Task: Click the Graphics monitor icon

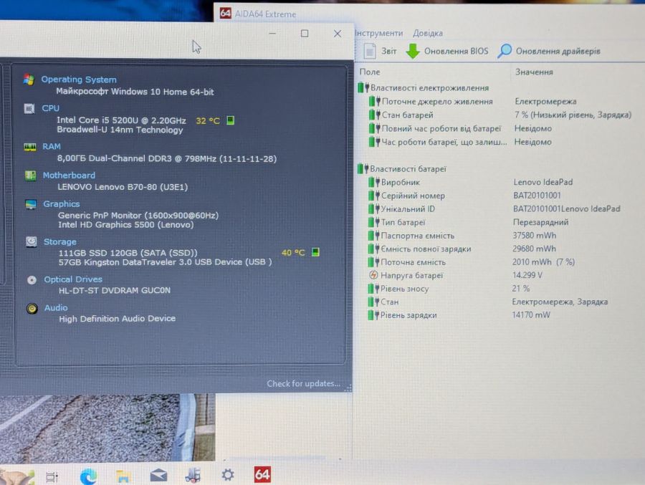Action: click(31, 204)
